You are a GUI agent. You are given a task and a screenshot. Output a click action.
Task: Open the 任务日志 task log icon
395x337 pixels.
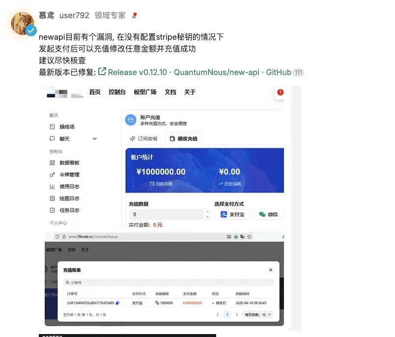coord(52,209)
